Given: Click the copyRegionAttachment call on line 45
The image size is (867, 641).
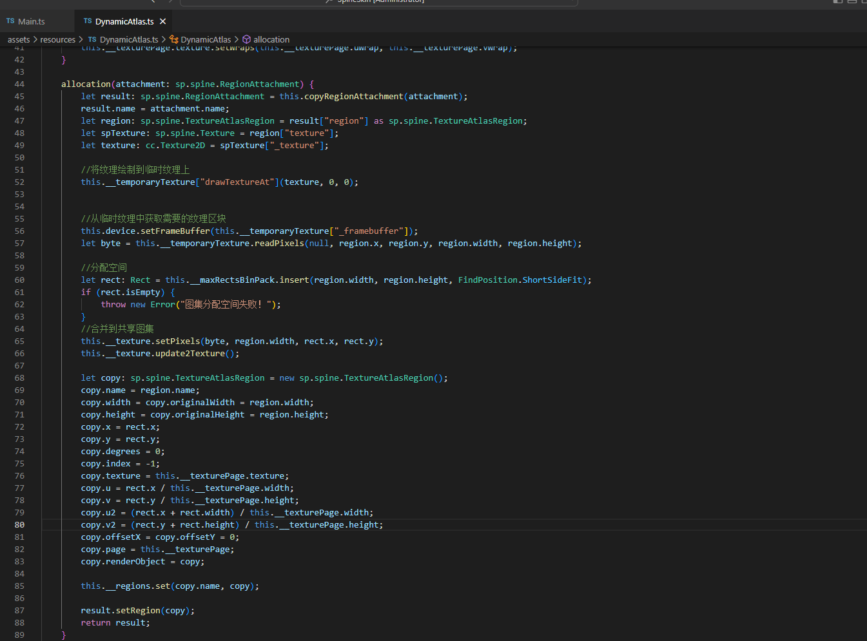Looking at the screenshot, I should pyautogui.click(x=353, y=97).
